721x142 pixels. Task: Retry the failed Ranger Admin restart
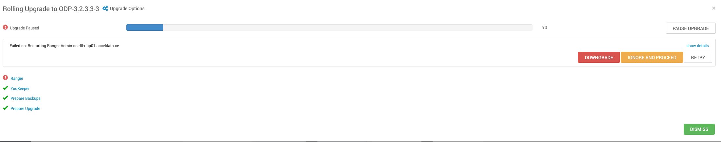(x=698, y=57)
